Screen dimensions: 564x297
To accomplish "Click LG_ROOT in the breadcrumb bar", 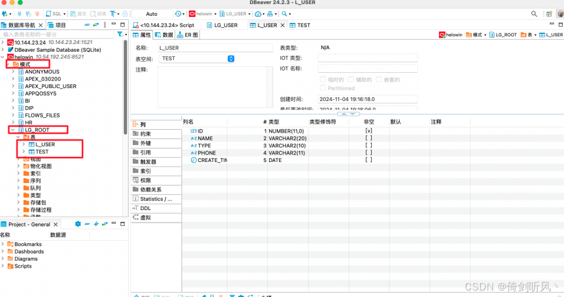I will (x=503, y=35).
